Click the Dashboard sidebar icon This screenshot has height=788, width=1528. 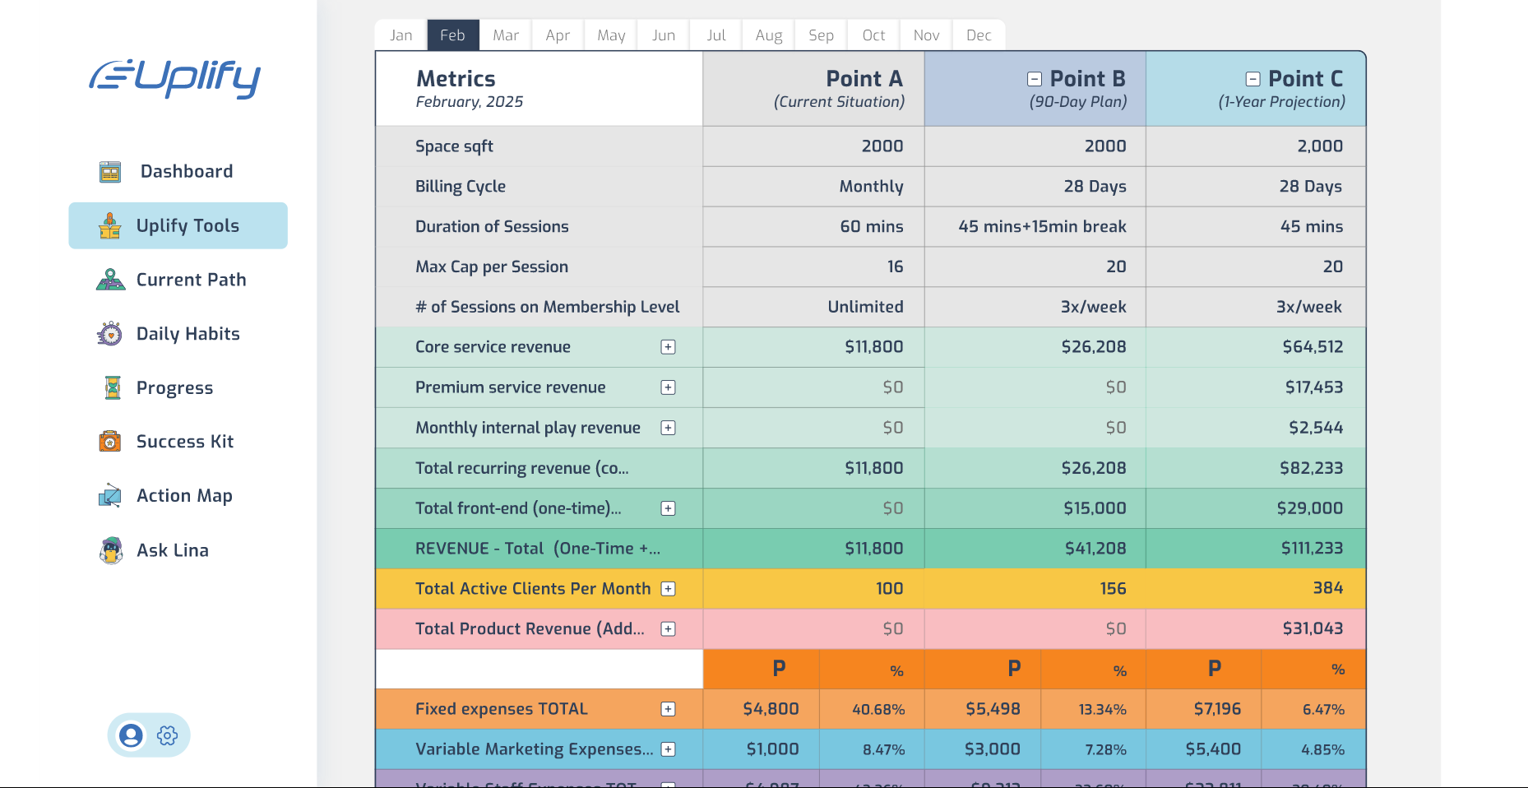click(x=110, y=172)
